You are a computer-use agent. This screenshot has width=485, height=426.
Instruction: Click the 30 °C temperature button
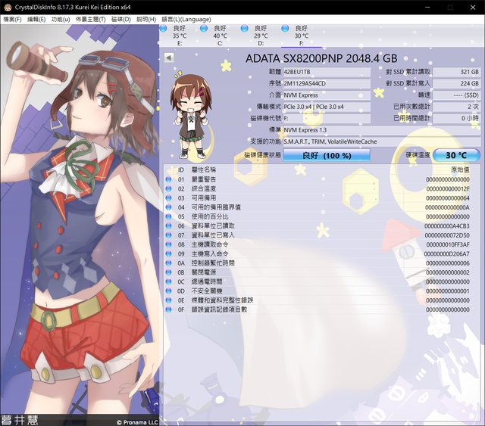pos(456,155)
